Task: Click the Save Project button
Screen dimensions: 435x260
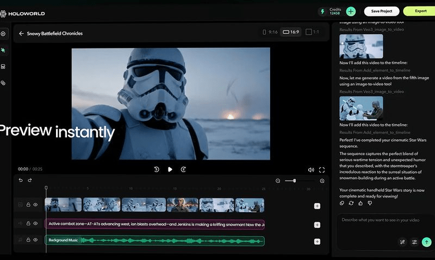Action: pos(381,11)
